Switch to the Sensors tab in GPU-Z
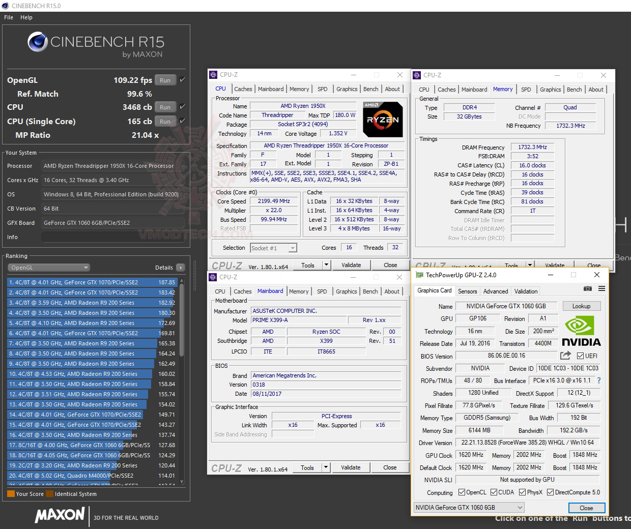The height and width of the screenshot is (529, 631). [467, 291]
